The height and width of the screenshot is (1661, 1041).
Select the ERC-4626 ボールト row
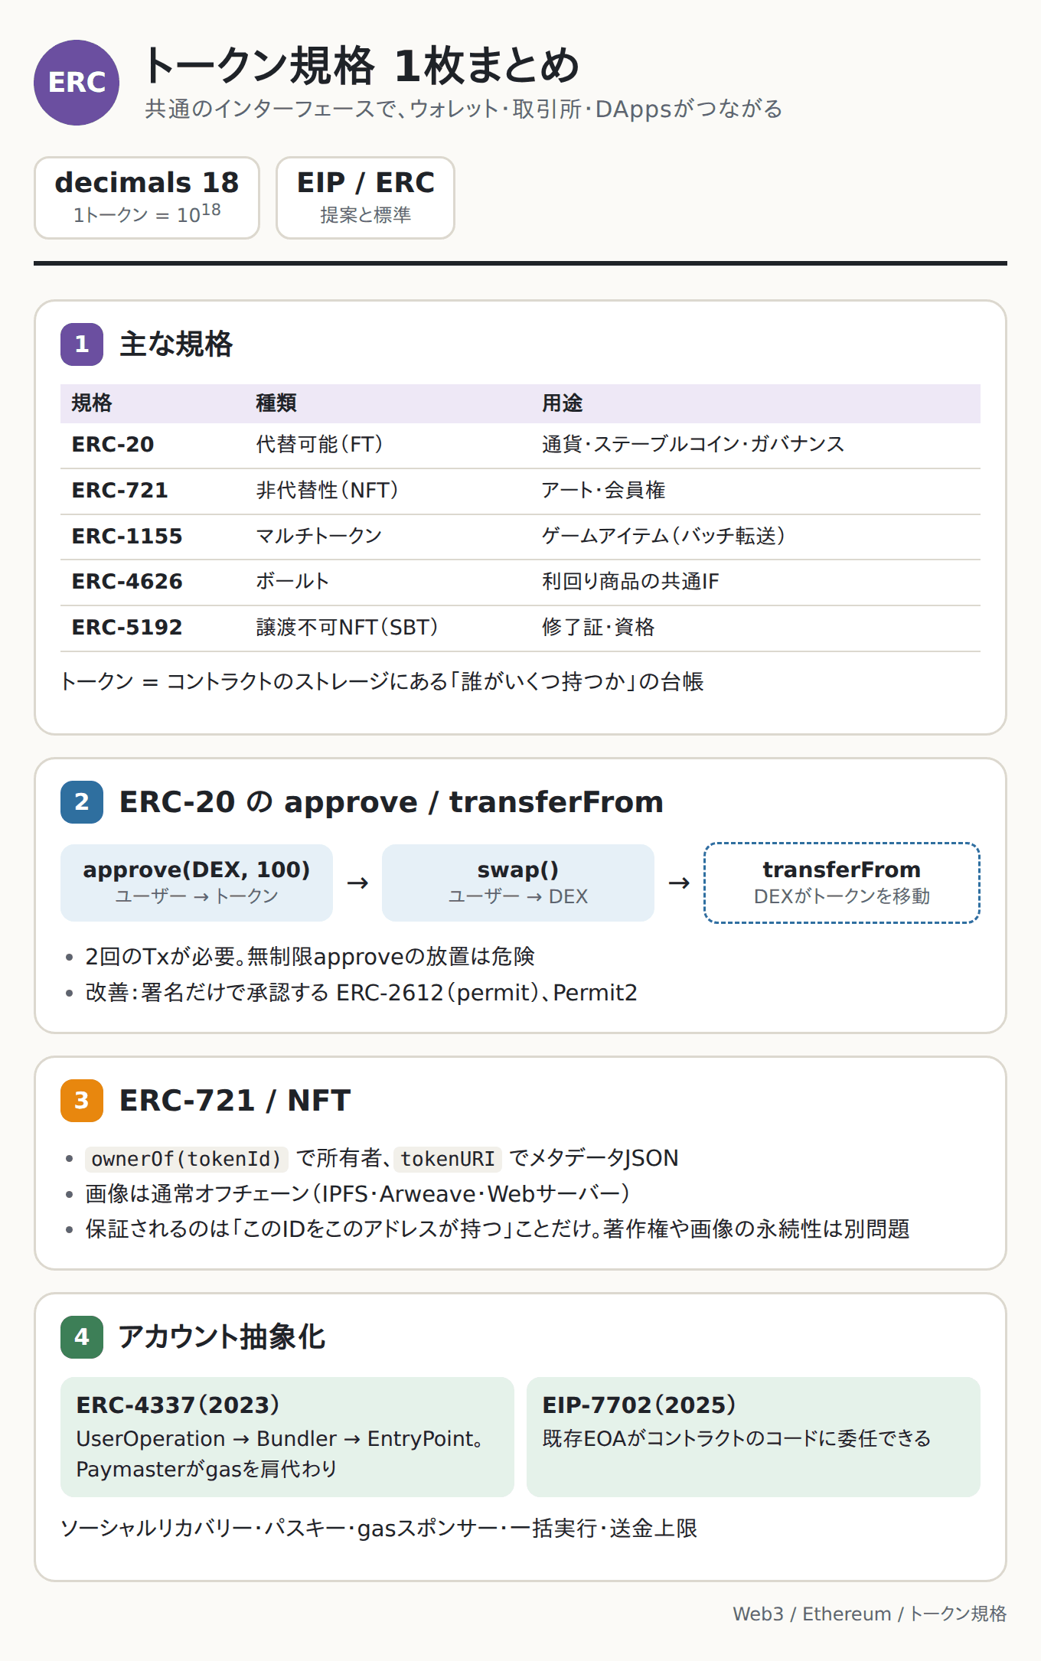coord(520,582)
